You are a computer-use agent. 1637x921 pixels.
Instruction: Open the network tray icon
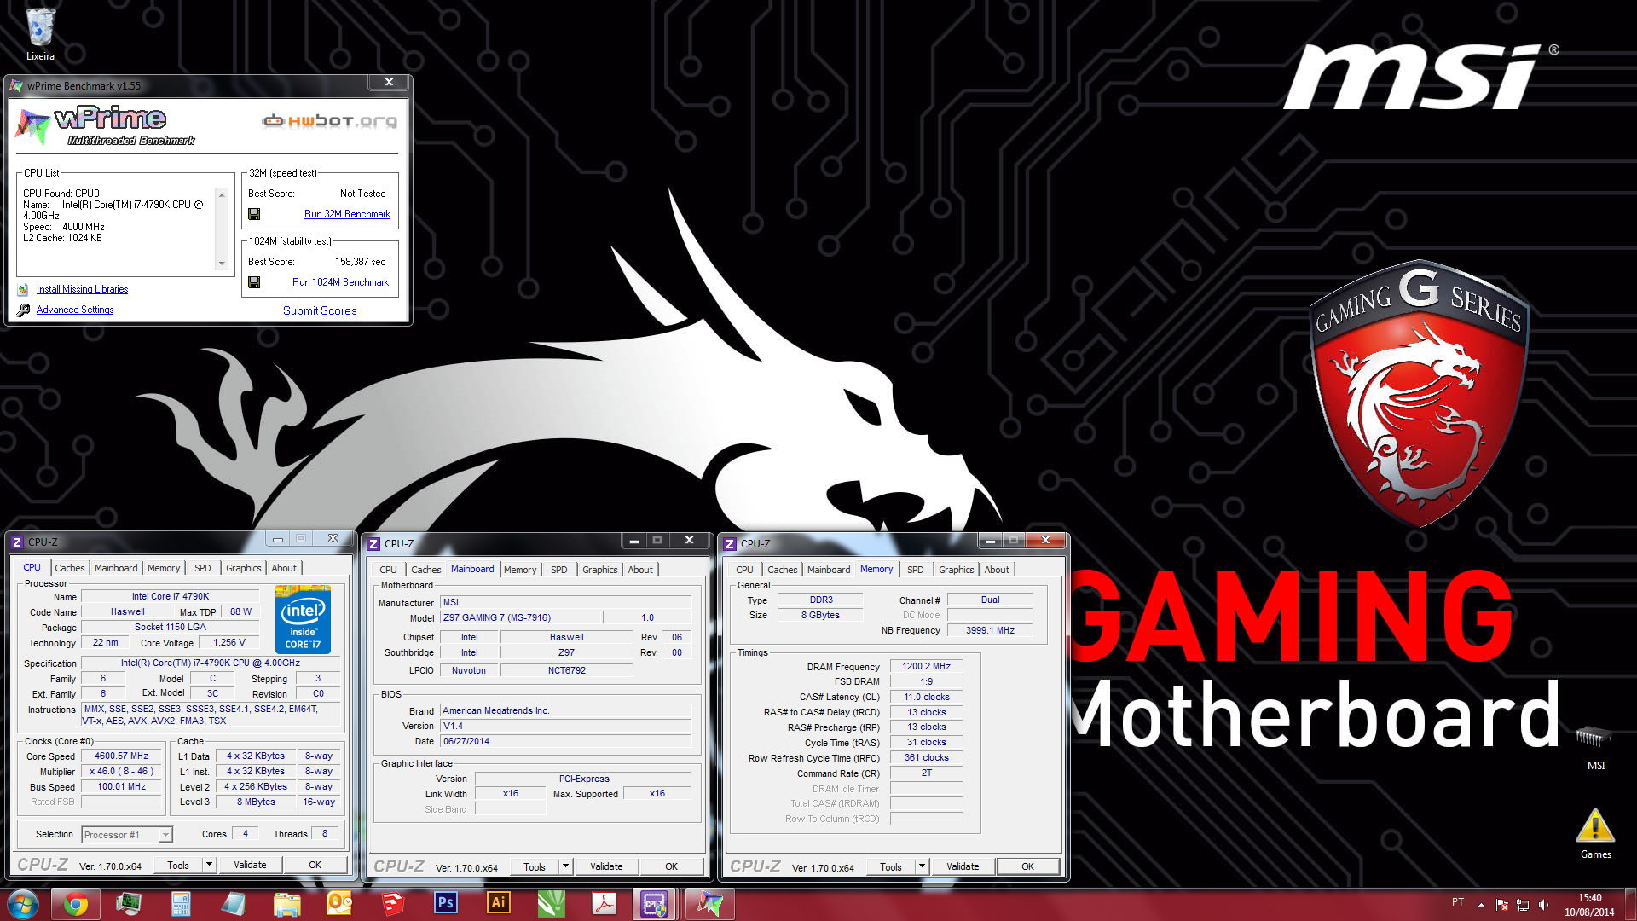[1523, 904]
